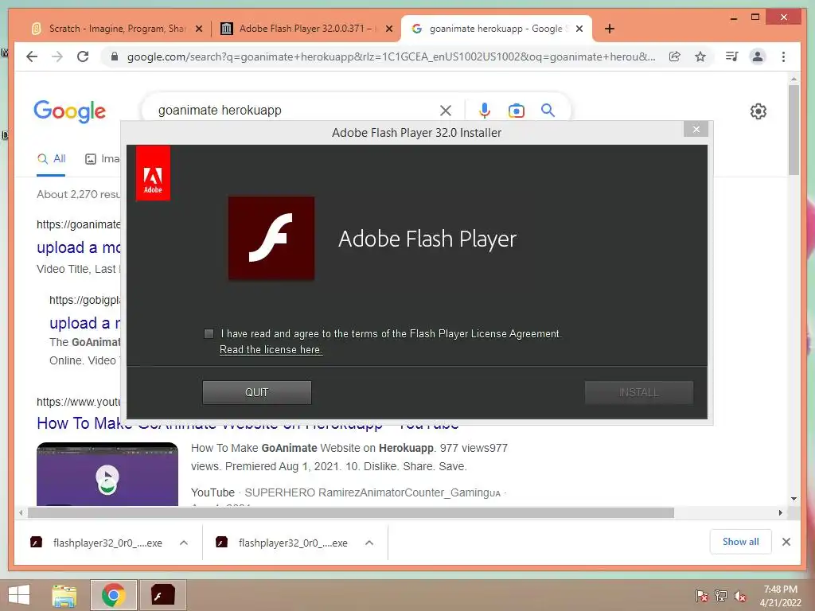Open the media control icon in Chrome toolbar
The image size is (815, 611).
tap(732, 56)
